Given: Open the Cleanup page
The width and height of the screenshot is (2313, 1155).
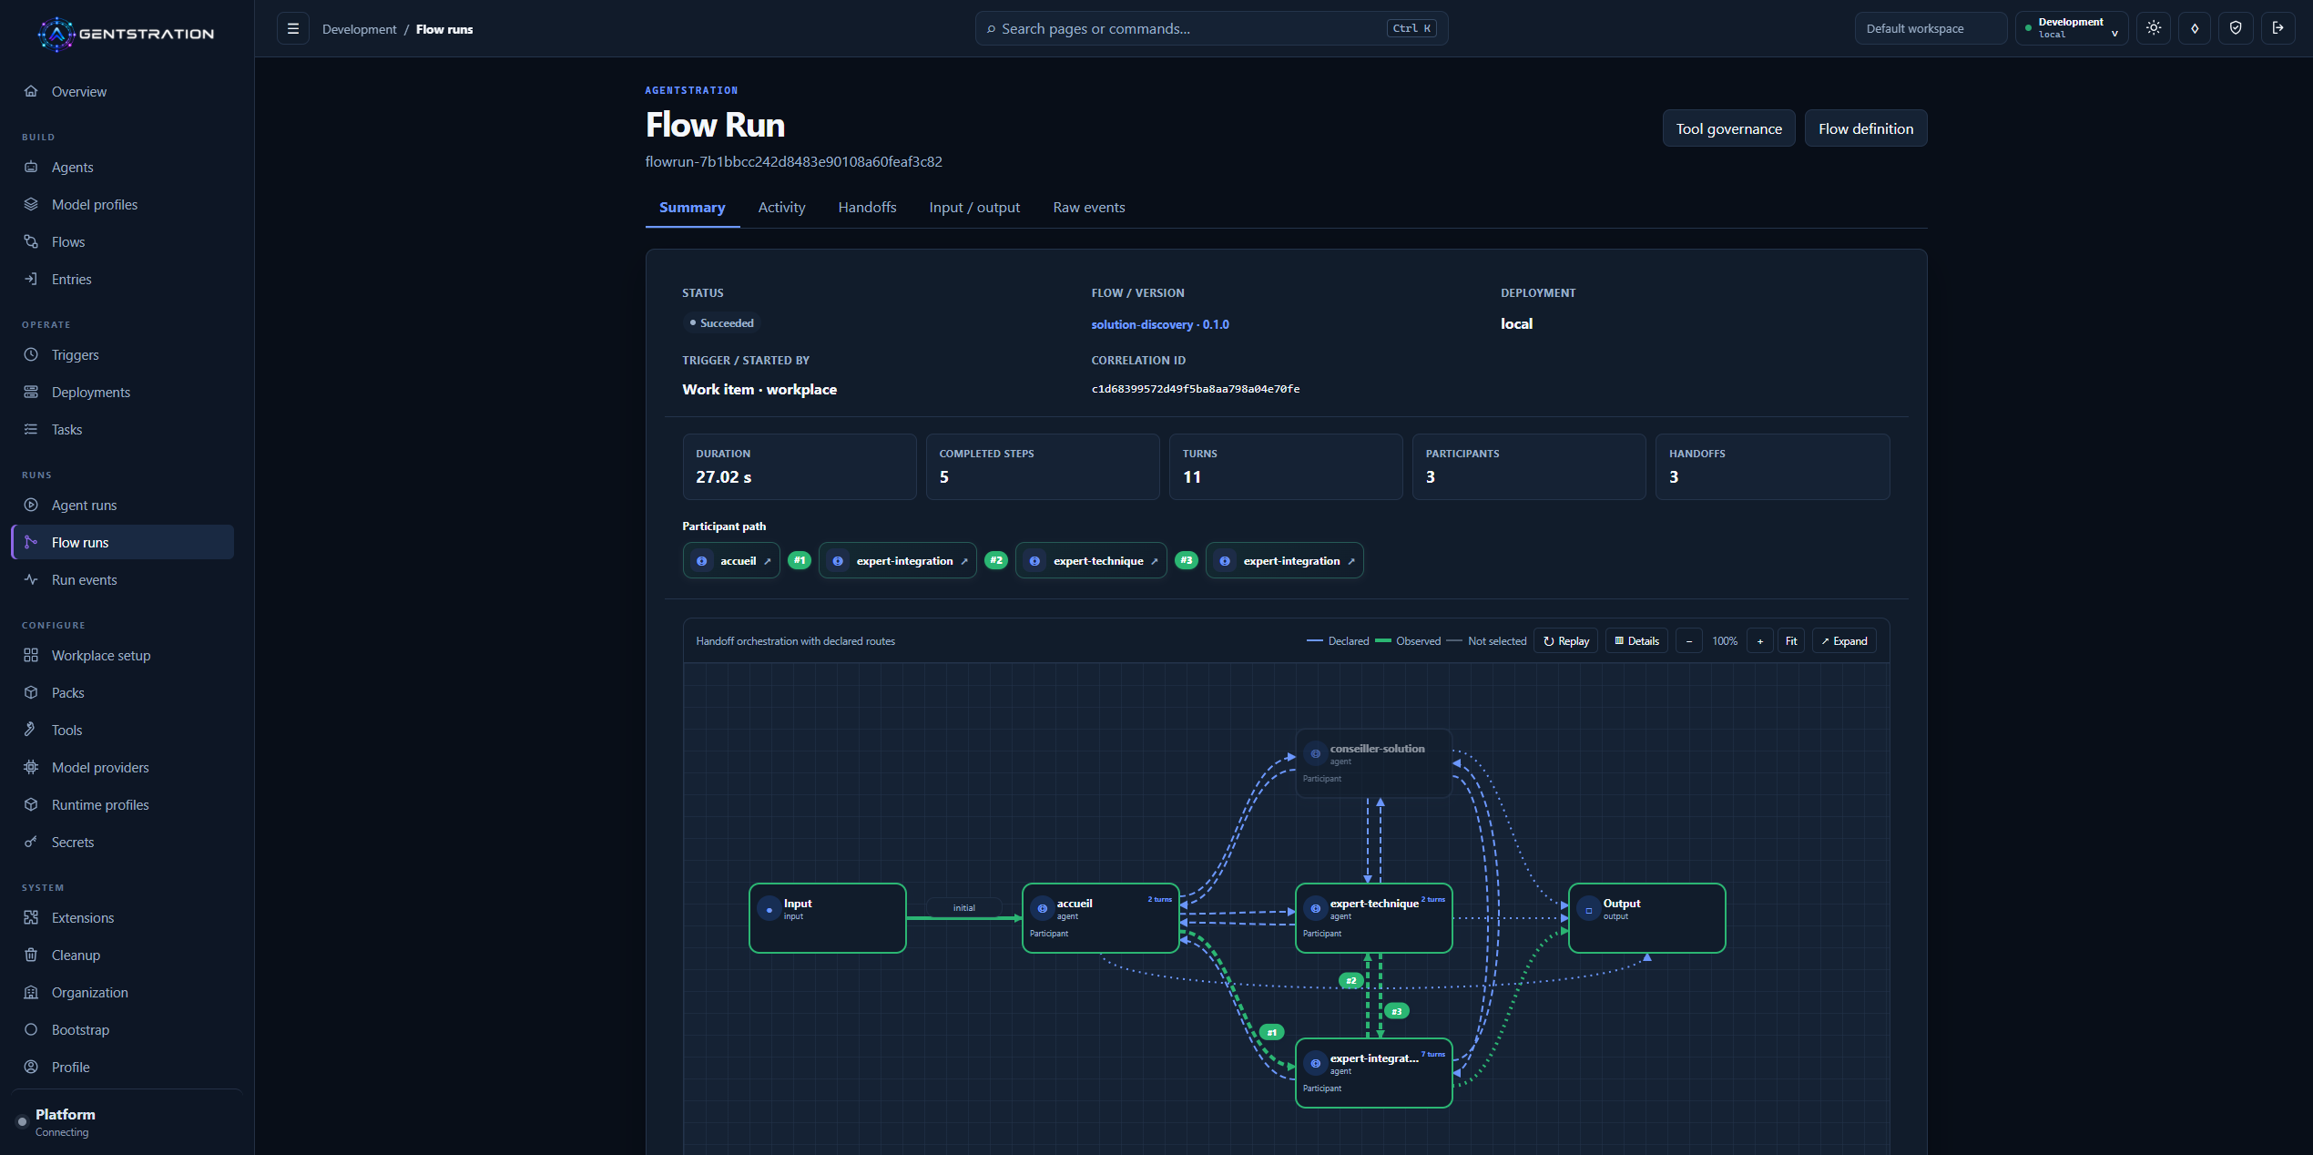Looking at the screenshot, I should click(123, 955).
